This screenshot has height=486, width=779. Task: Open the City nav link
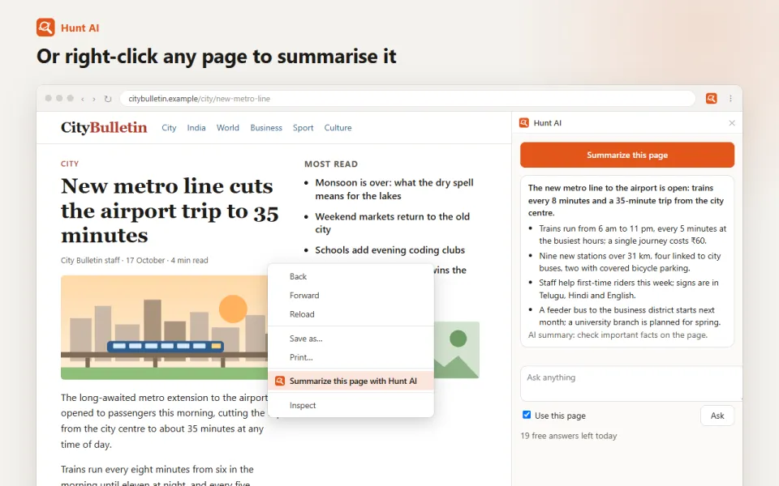tap(169, 127)
